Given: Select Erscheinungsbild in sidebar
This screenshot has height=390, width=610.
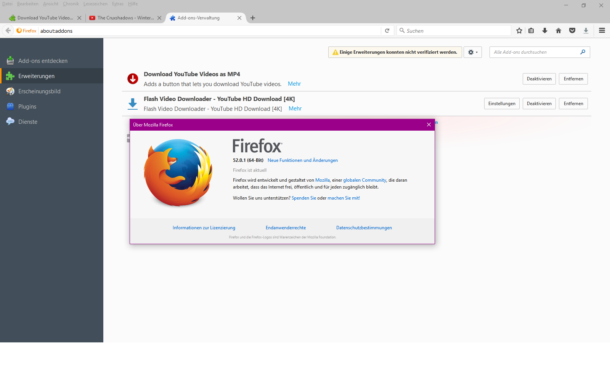Looking at the screenshot, I should [x=51, y=91].
